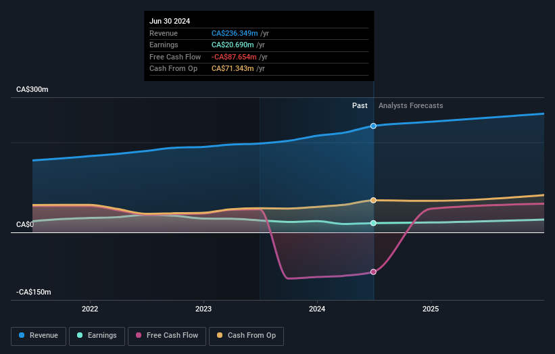Viewport: 555px width, 354px height.
Task: Click the -CA$87.654m free cash flow value
Action: (x=234, y=57)
